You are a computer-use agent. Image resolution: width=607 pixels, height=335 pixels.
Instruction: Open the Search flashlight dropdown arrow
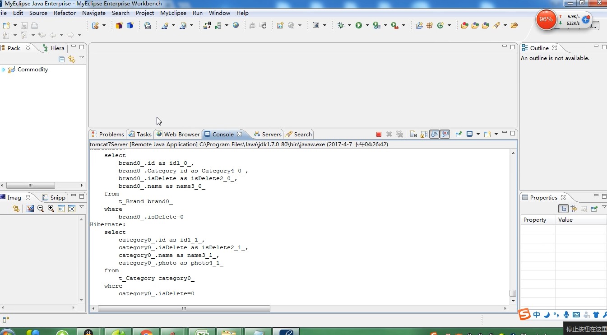pos(505,25)
